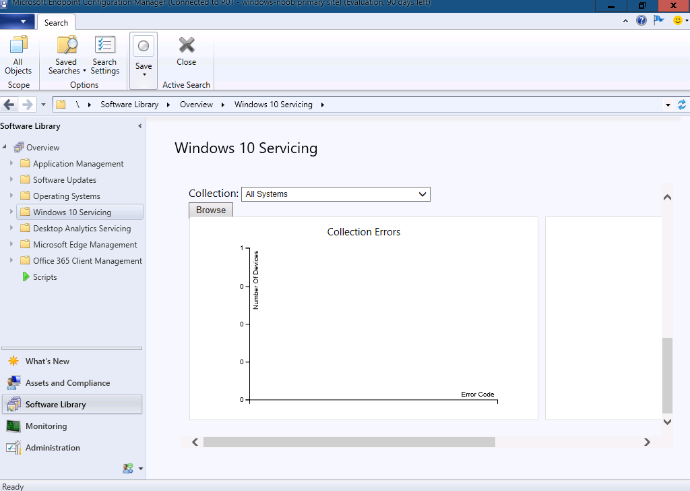Open the arrow after Windows 10 Servicing breadcrumb
This screenshot has height=491, width=690.
(x=323, y=105)
